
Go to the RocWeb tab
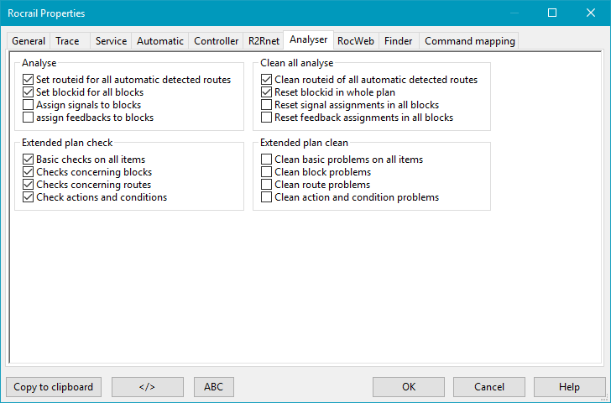[355, 40]
